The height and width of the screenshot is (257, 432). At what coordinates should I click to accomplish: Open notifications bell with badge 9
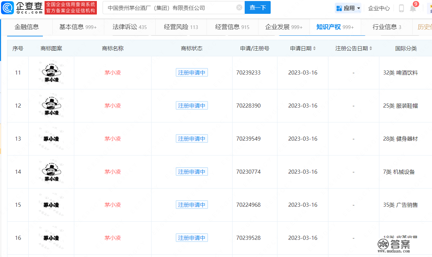413,8
